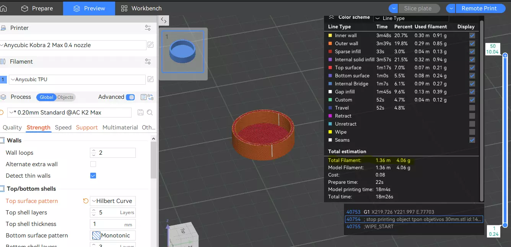
Task: Enable Alternate extra wall checkbox
Action: [93, 164]
